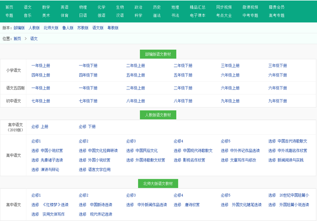Click 历史 in the top navigation
317x221 pixels.
[x=157, y=7]
